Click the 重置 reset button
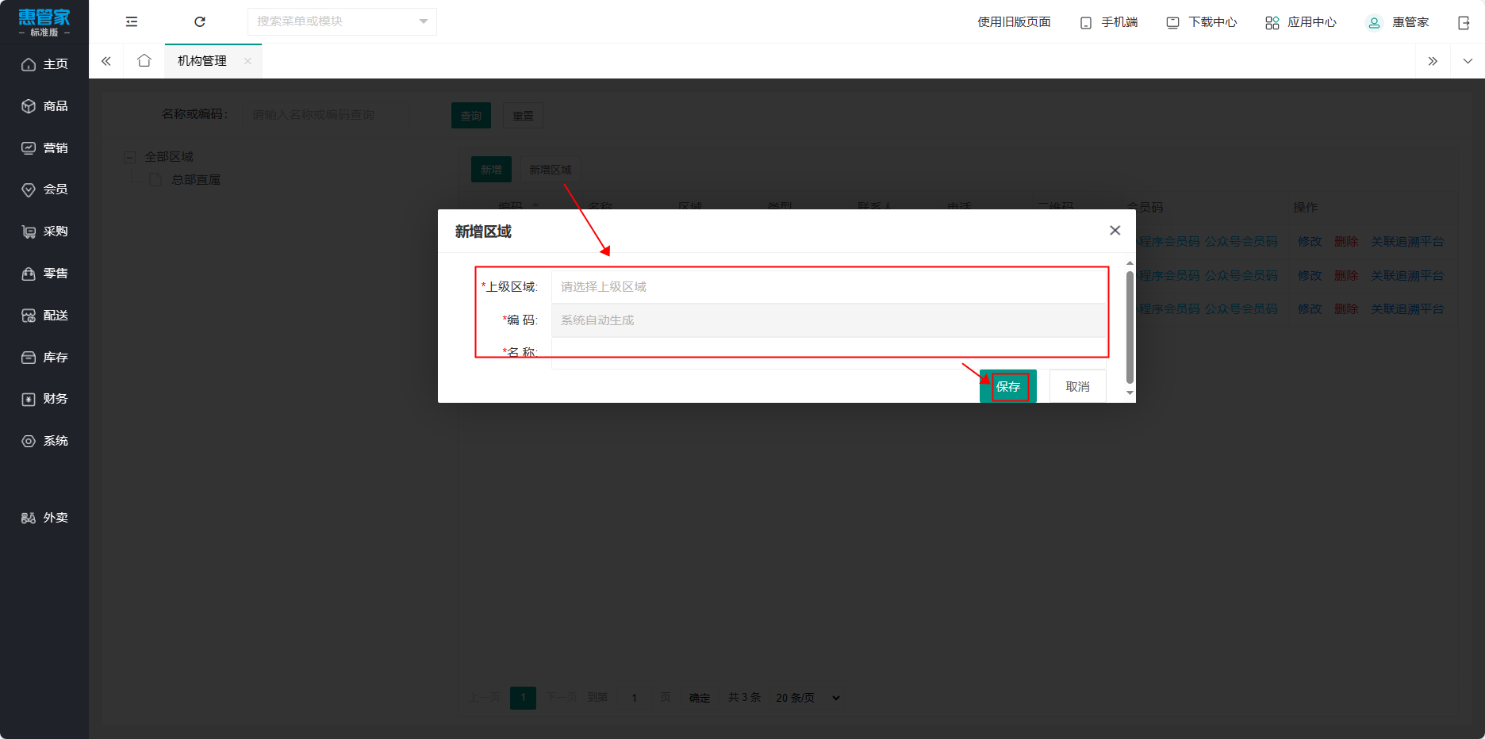Viewport: 1485px width, 739px height. coord(523,116)
